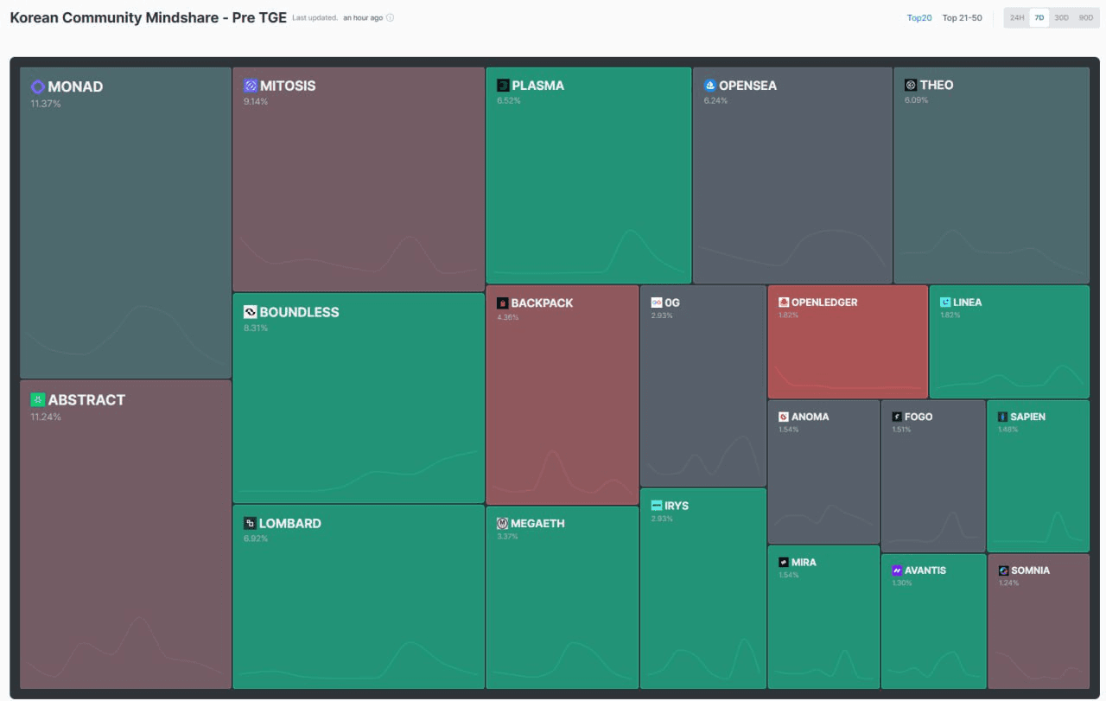
Task: Click the Sapien logo icon
Action: [x=1002, y=417]
